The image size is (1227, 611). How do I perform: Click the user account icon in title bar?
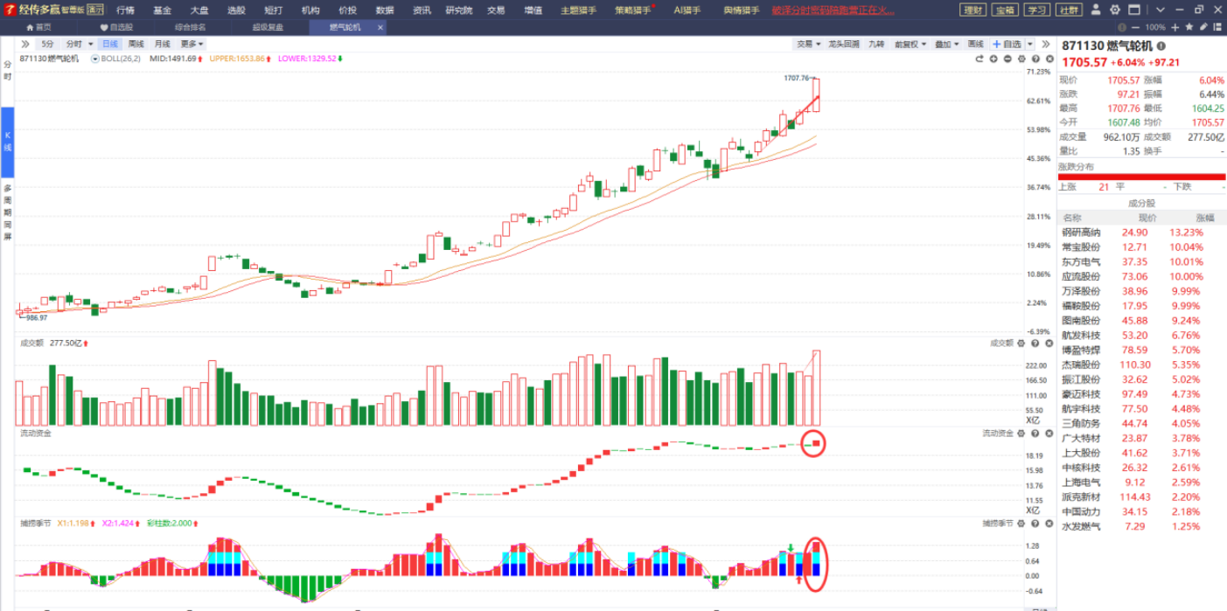(x=1097, y=10)
